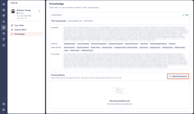Open Explore More in sidebar
The height and width of the screenshot is (114, 194).
tap(26, 30)
